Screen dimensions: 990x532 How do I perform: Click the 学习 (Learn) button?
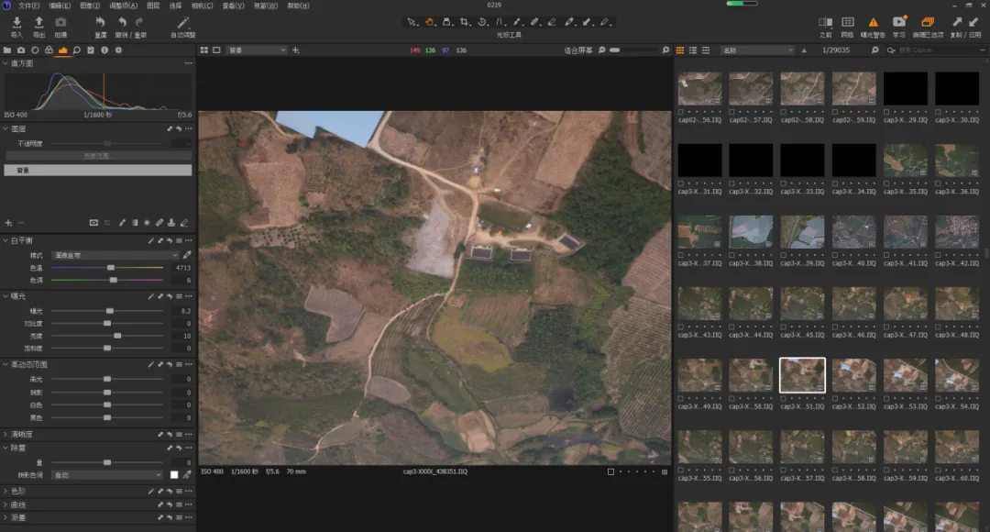tap(899, 22)
